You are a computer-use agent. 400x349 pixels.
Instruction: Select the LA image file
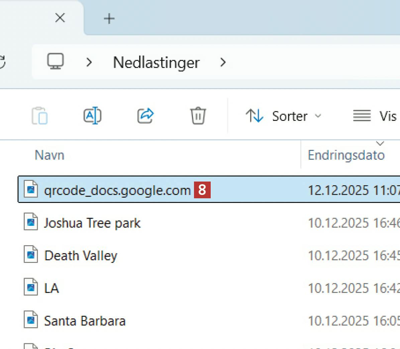point(52,288)
